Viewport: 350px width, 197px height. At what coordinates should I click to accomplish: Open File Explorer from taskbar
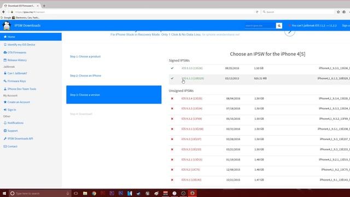[x=85, y=193]
